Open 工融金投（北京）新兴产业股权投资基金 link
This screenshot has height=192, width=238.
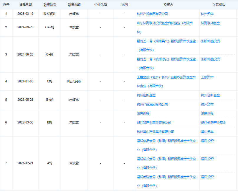[166, 77]
